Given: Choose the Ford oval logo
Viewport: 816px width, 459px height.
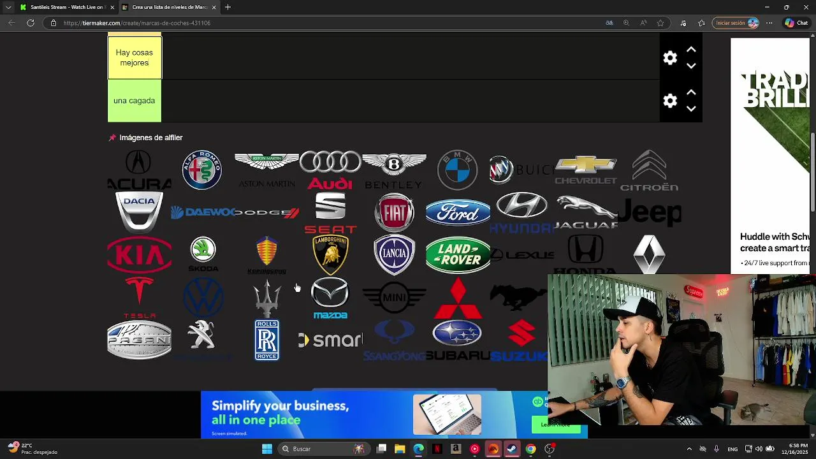Looking at the screenshot, I should 458,212.
